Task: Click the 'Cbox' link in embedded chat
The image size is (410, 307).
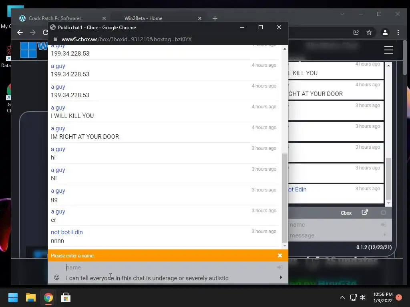Action: pyautogui.click(x=346, y=213)
